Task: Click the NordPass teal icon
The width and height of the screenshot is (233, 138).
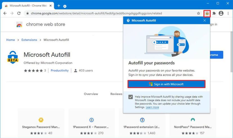Action: 193,120
